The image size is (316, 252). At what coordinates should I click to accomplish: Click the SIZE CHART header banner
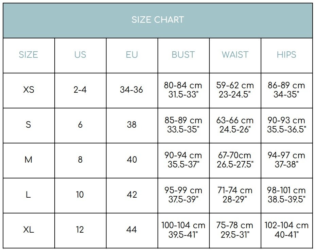point(158,20)
